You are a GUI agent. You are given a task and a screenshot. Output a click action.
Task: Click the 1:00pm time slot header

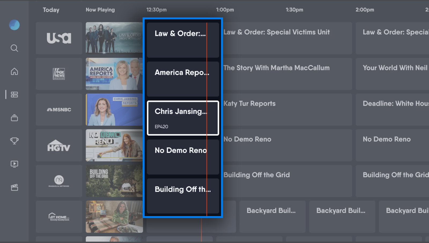[225, 10]
